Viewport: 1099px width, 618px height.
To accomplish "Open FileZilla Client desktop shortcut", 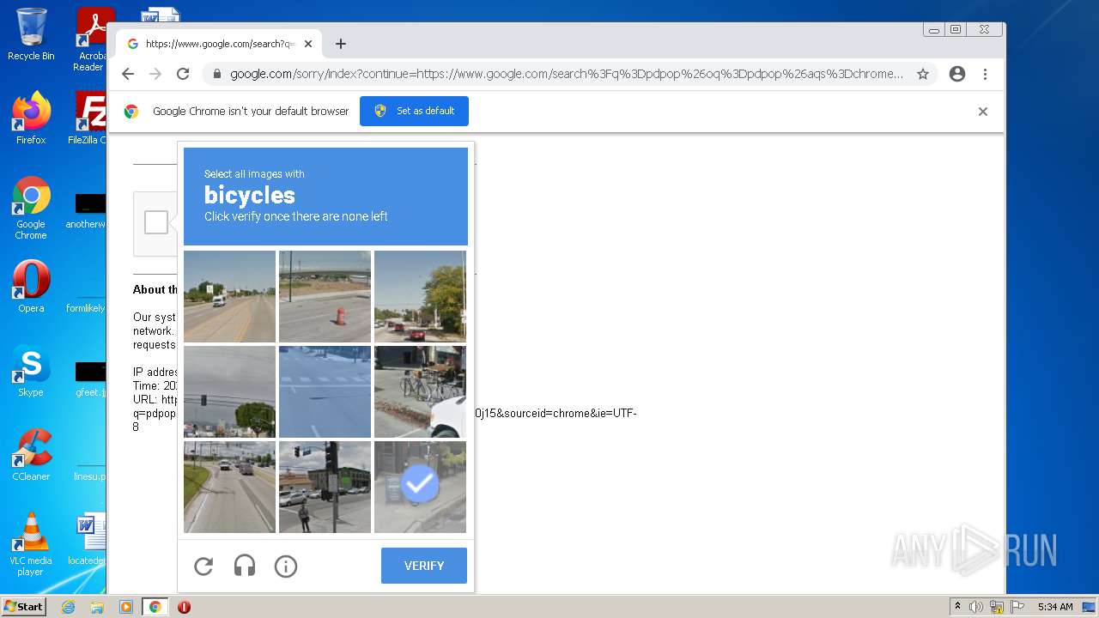I will [88, 118].
